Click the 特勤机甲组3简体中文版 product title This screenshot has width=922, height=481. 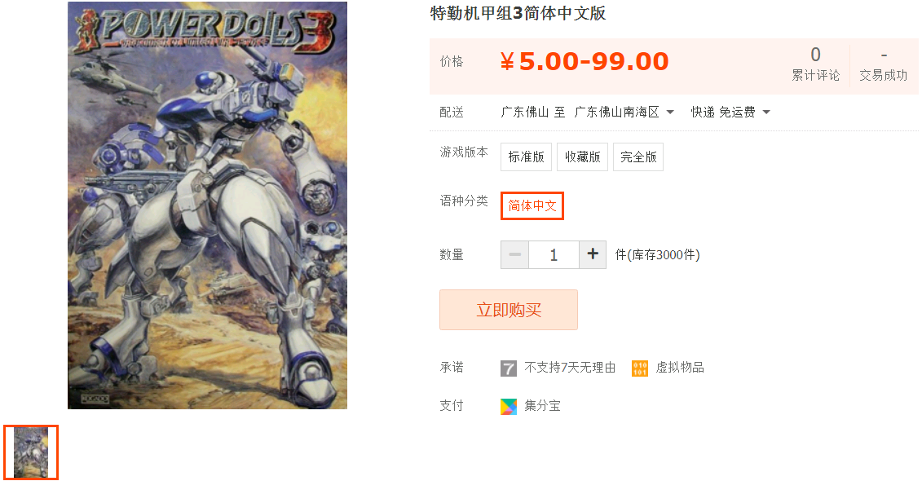pyautogui.click(x=518, y=13)
